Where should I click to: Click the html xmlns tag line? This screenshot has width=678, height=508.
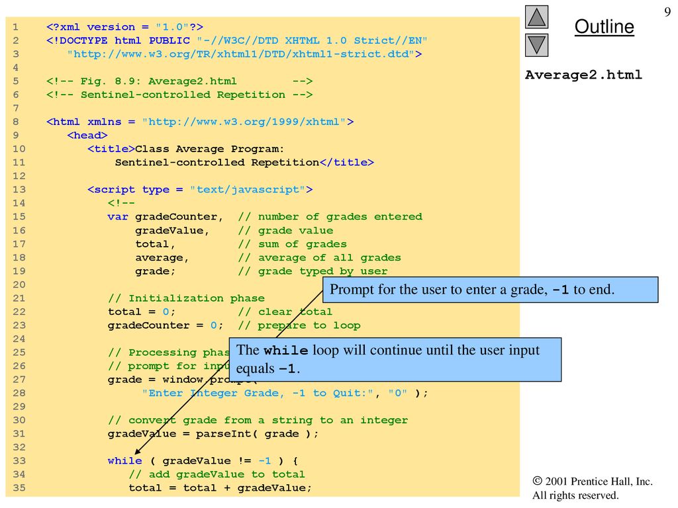[x=200, y=122]
